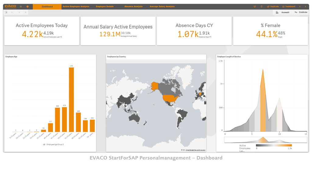312x173 pixels.
Task: Step forward in selections
Action: click(x=19, y=12)
